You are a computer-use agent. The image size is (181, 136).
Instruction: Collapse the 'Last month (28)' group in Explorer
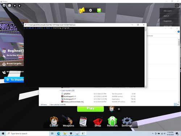60,91
